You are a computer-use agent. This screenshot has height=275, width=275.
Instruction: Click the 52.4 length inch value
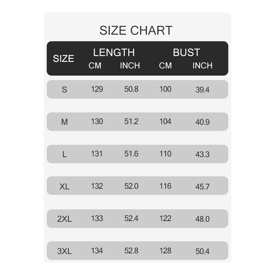click(x=131, y=218)
